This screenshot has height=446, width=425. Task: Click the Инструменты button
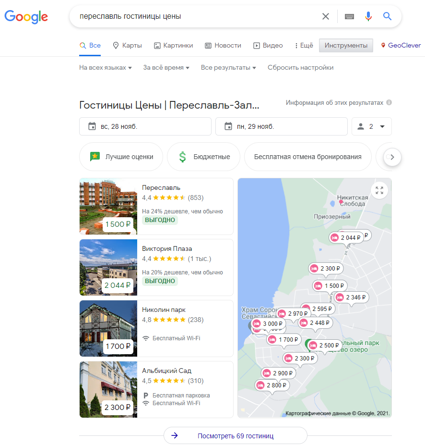(x=346, y=46)
